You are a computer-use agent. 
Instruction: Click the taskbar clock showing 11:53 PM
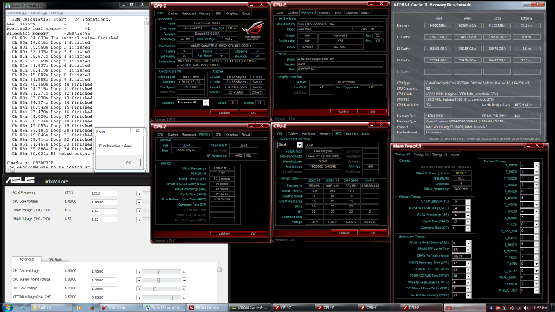pos(540,308)
